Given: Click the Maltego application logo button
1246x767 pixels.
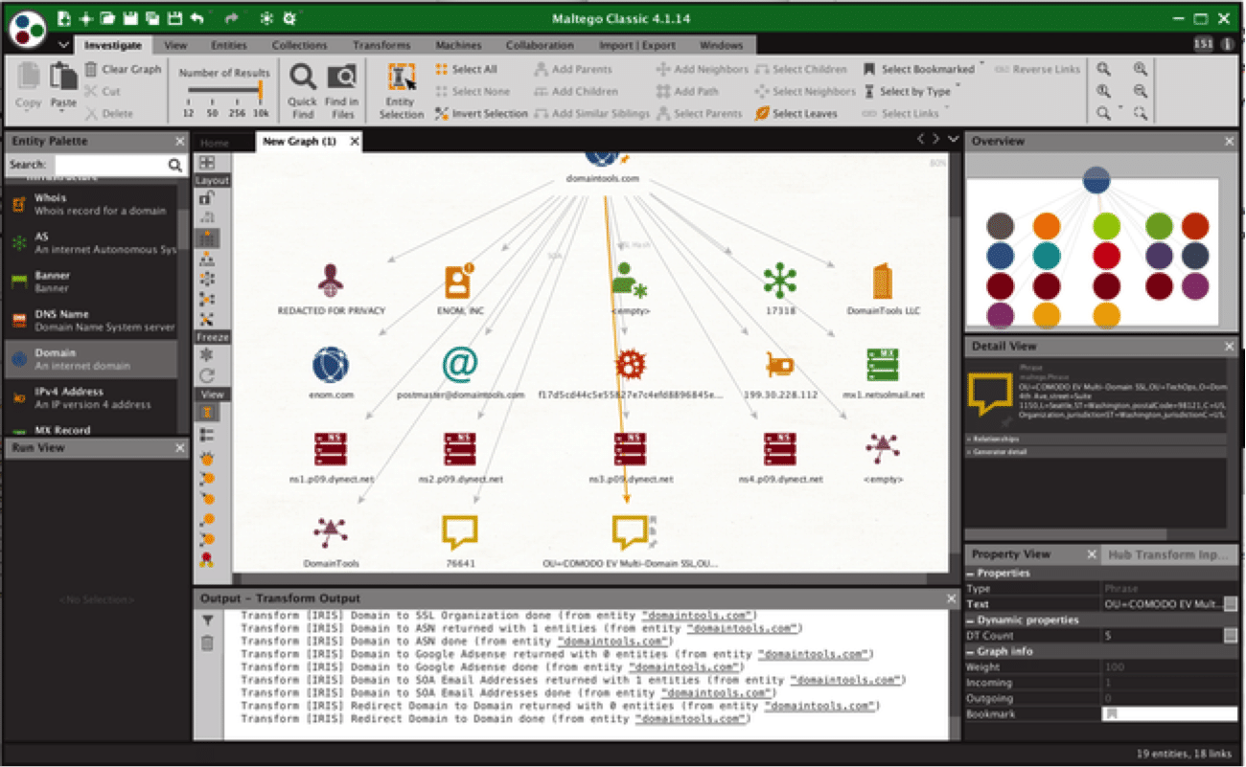Looking at the screenshot, I should click(x=28, y=28).
